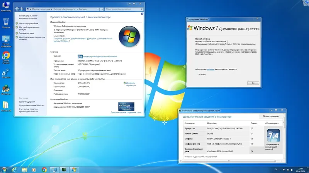Click the 7.4 performance rating badge
This screenshot has width=309, height=173.
(x=80, y=57)
